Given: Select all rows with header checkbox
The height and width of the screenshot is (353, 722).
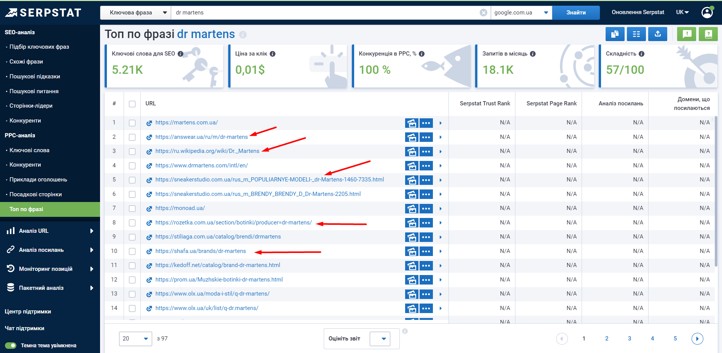Looking at the screenshot, I should [x=132, y=104].
